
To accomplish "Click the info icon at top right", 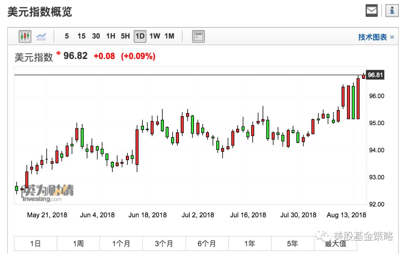I will (x=392, y=11).
